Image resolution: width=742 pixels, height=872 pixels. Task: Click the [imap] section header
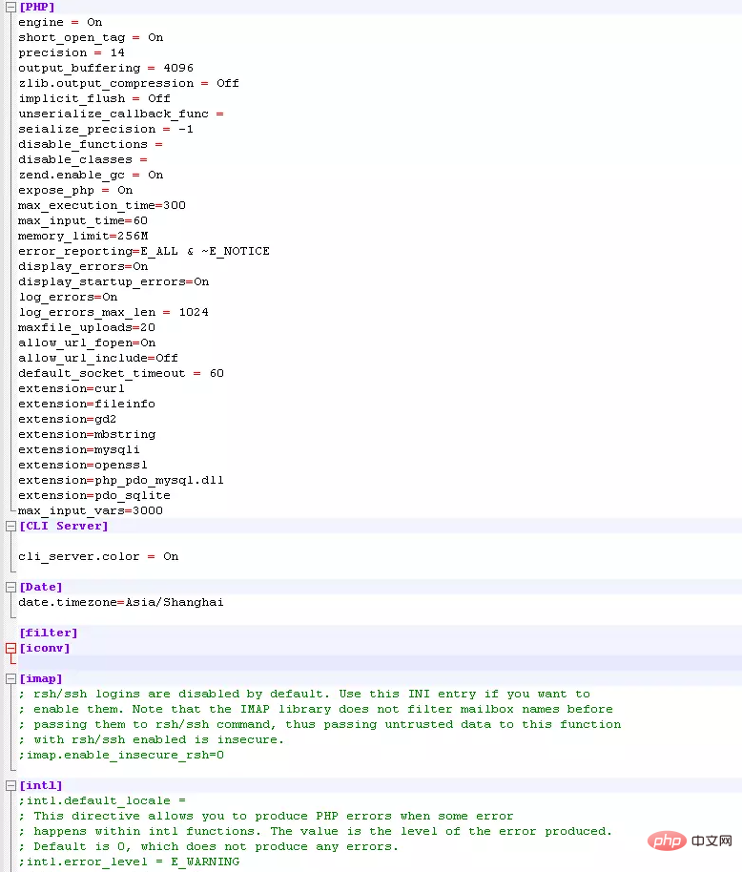pyautogui.click(x=41, y=679)
